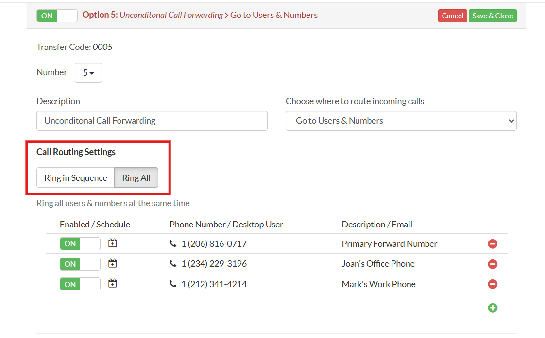Open schedule calendar for Joan's Office Phone
The image size is (545, 338).
[113, 263]
